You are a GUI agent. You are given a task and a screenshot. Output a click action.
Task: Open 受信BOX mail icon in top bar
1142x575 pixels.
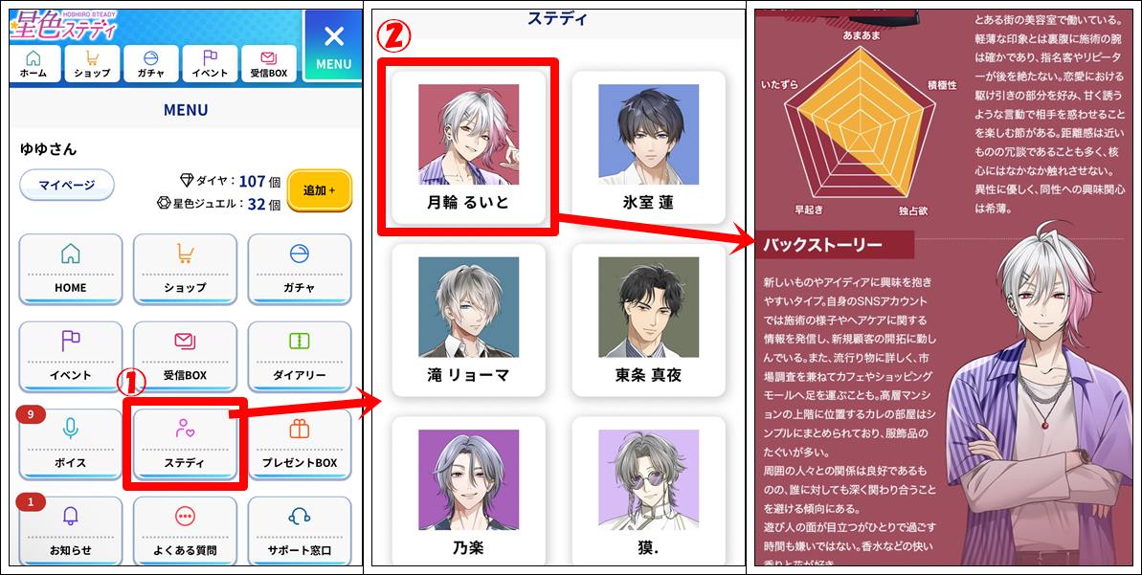pos(269,63)
